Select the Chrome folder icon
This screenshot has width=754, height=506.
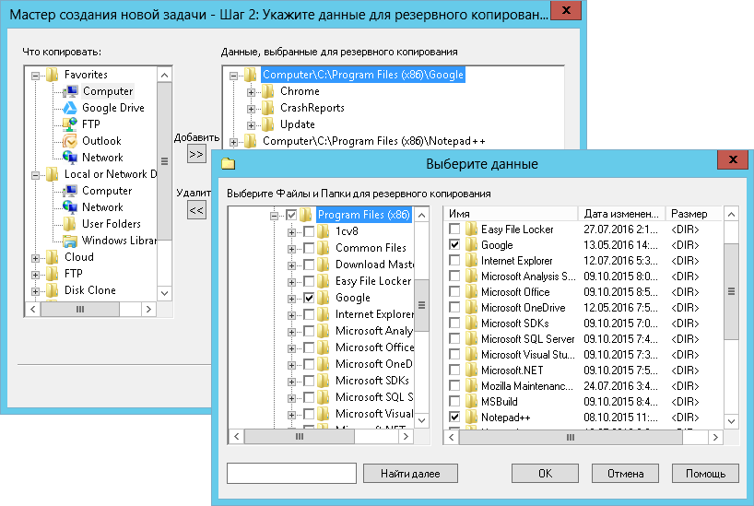coord(267,91)
